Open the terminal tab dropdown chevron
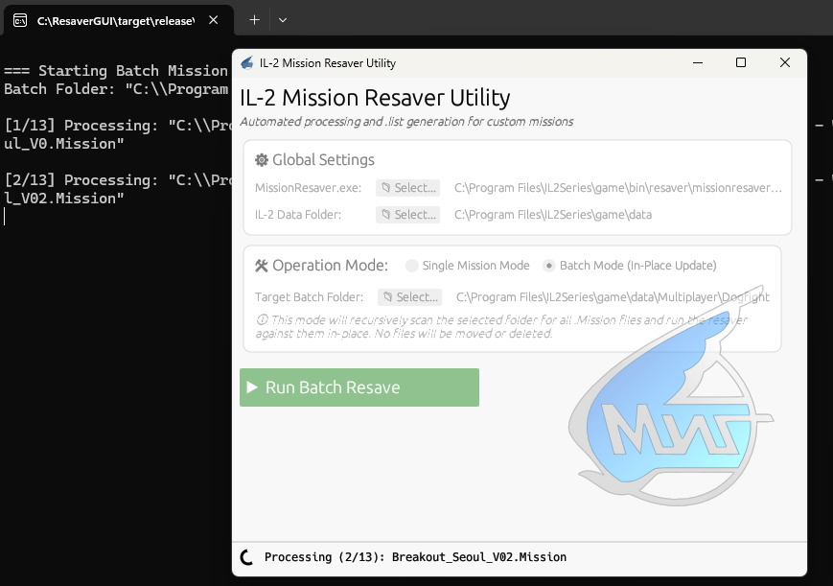Screen dimensions: 833x586 coord(283,20)
